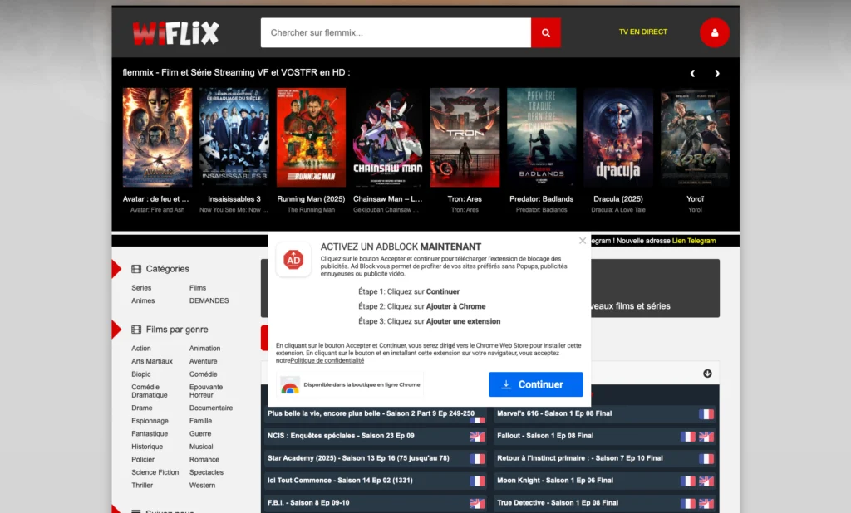Select Films category

[x=198, y=288]
